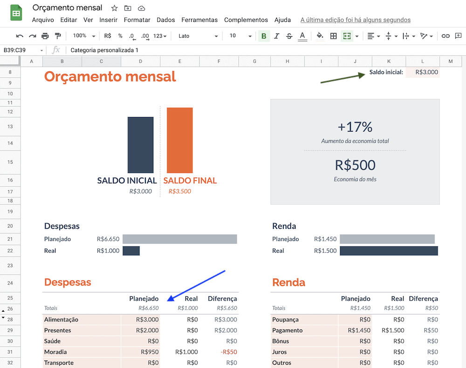Click the Insert comment icon
Screen dimensions: 466x368
(458, 36)
